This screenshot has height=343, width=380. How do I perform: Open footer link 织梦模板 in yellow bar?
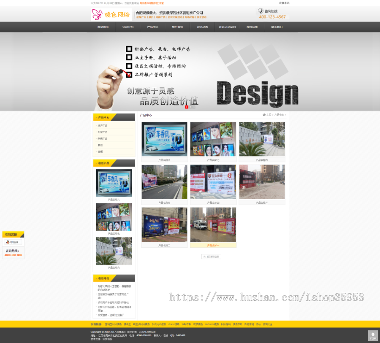(x=198, y=324)
